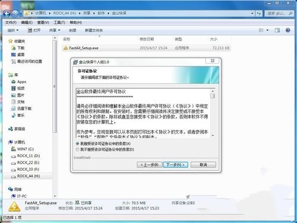Click 上一步 button in installer dialog
The height and width of the screenshot is (223, 297).
click(150, 165)
